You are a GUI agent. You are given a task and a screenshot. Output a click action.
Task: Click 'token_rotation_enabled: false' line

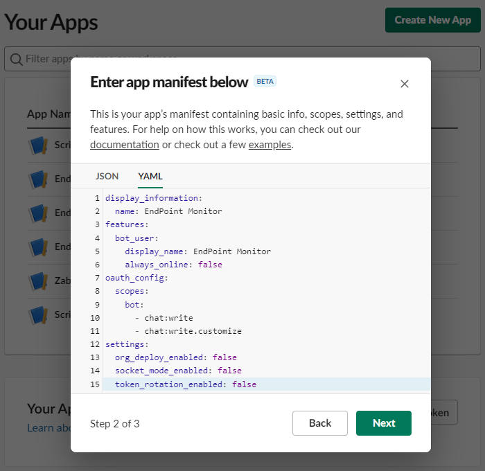[x=186, y=384]
